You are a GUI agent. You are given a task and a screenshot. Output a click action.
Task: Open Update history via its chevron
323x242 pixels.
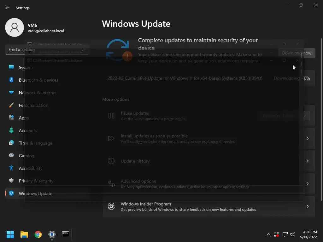[307, 161]
